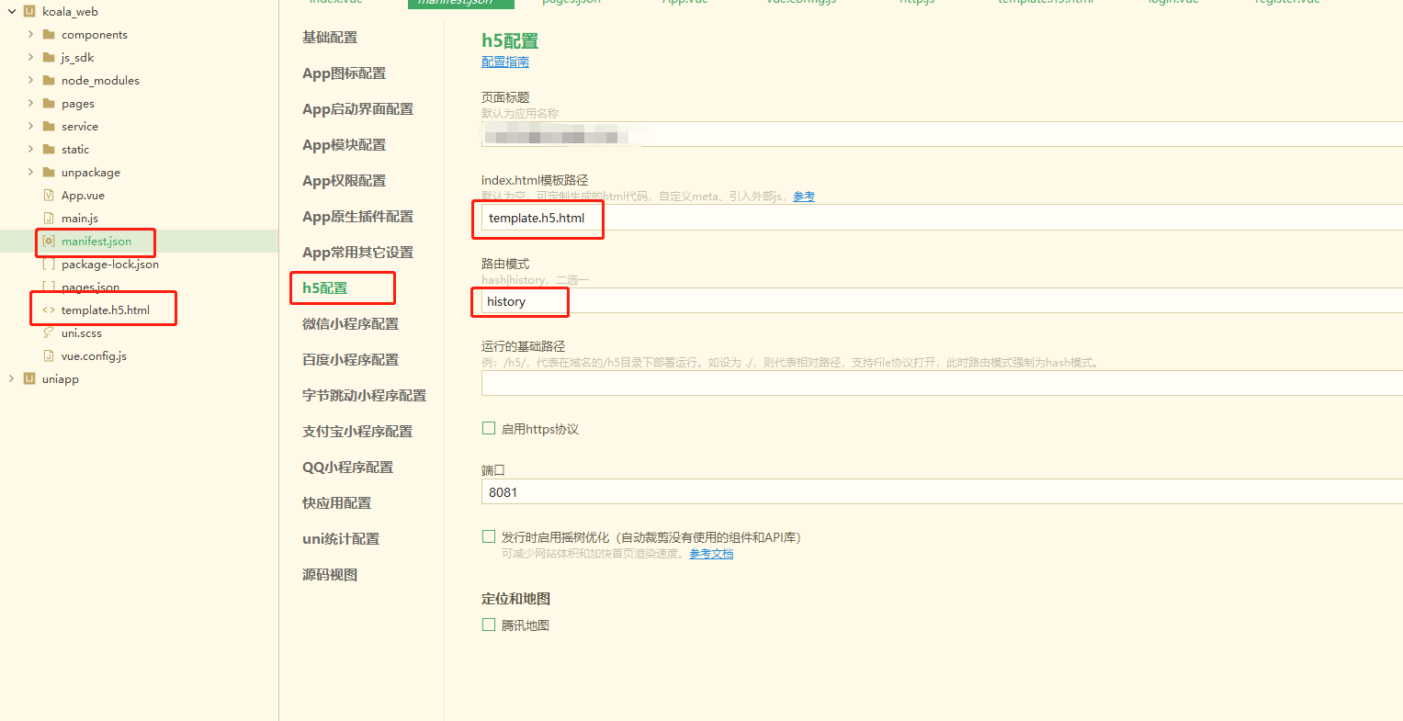This screenshot has width=1403, height=721.
Task: Click the uni.scss stylesheet icon
Action: coord(49,332)
